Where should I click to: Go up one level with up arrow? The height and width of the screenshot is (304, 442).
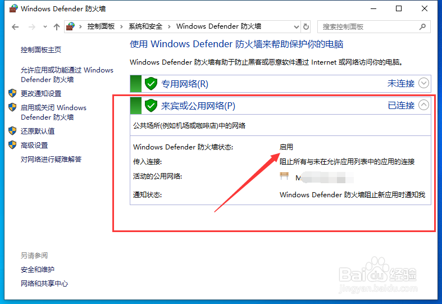(57, 27)
